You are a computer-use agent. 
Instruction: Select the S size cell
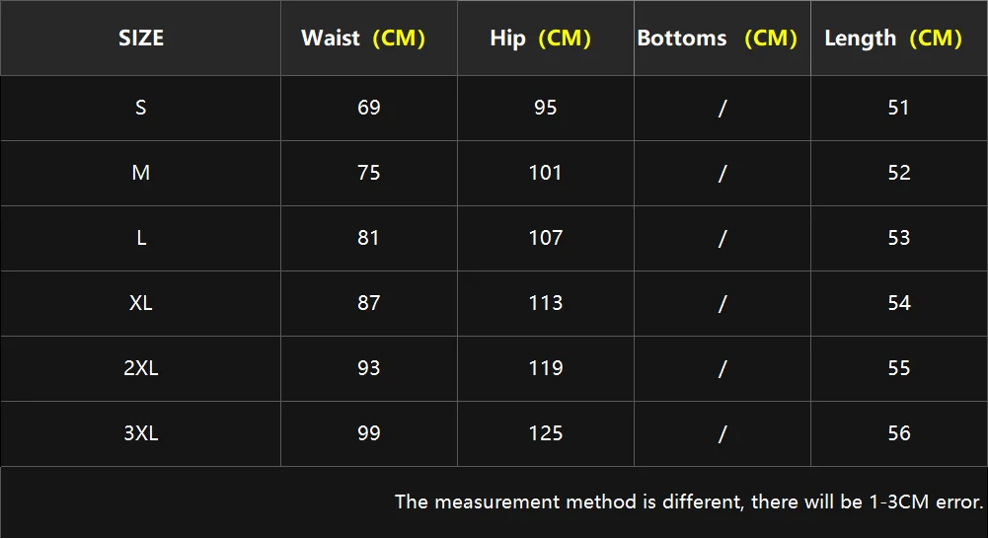[x=141, y=108]
